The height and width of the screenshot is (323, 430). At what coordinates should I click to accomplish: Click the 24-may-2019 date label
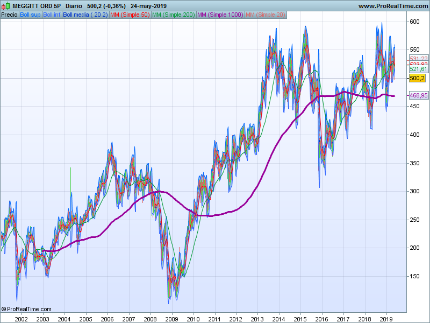pos(149,6)
